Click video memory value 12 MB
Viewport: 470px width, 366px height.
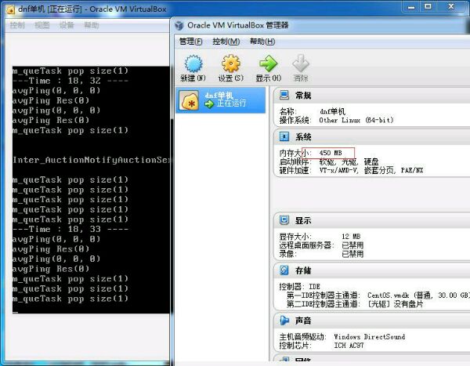(351, 237)
